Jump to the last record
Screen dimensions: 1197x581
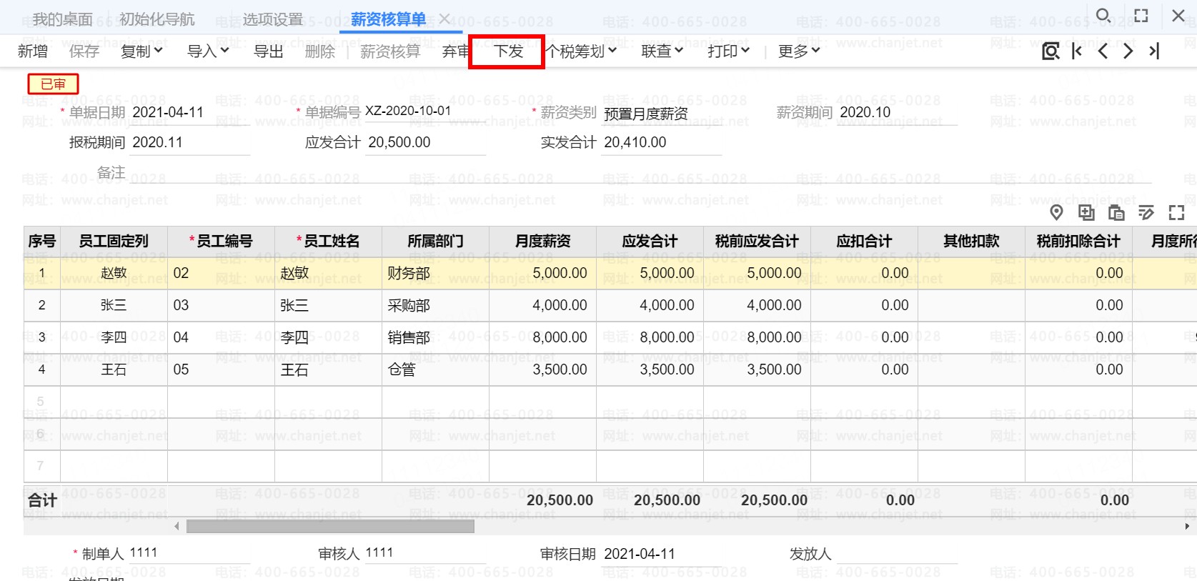pos(1153,51)
